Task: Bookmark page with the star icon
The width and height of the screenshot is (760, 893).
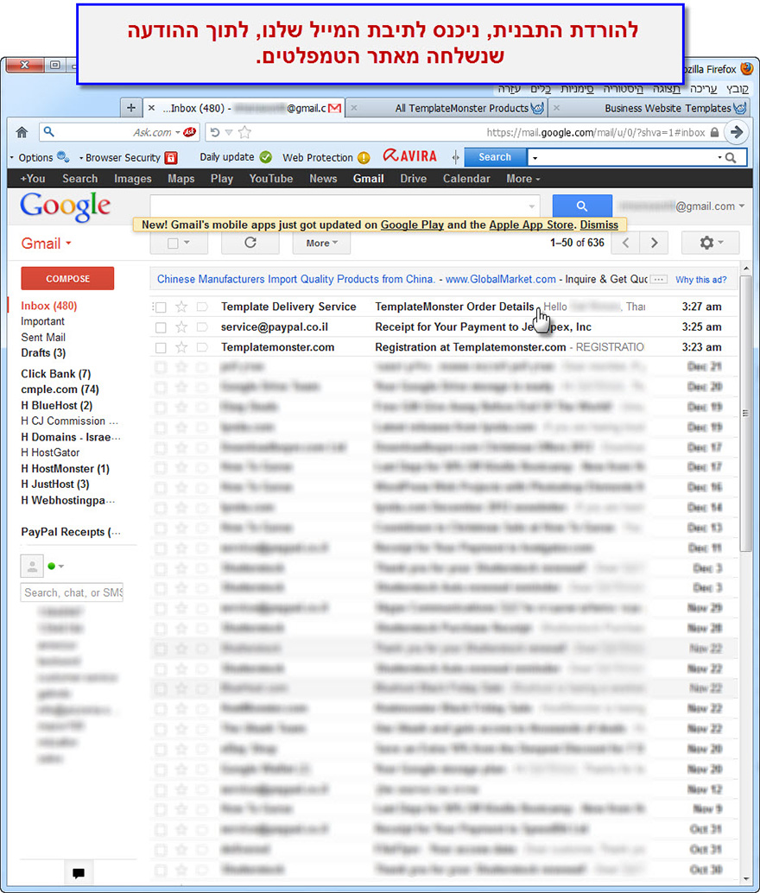Action: pos(245,133)
